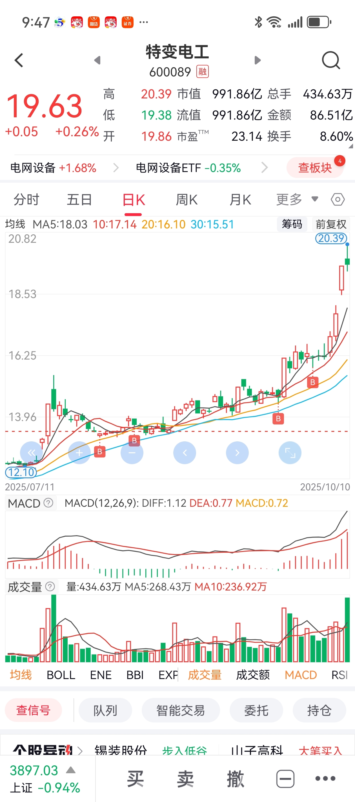The image size is (355, 802).
Task: Tap the 20.39 high price label on chart
Action: tap(331, 238)
